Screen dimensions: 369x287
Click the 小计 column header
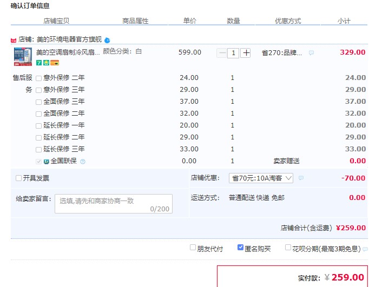344,21
